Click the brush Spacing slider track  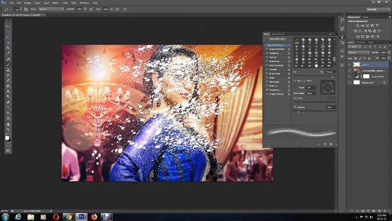[x=314, y=112]
